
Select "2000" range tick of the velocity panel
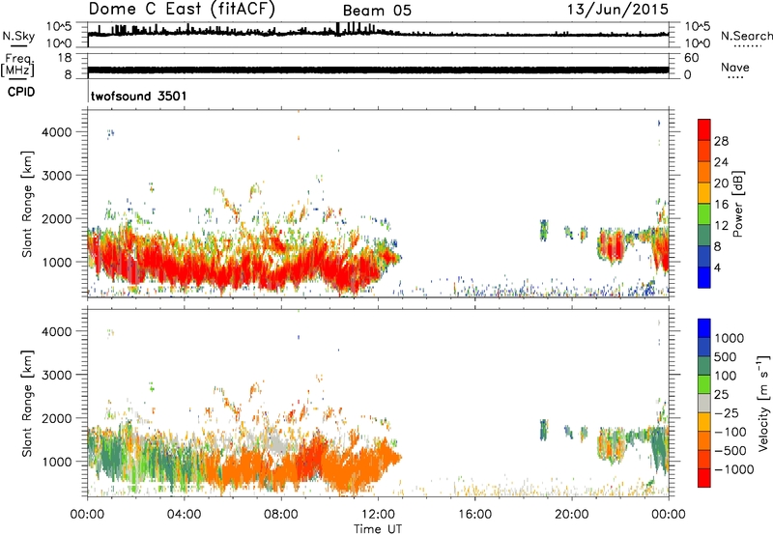[x=57, y=418]
